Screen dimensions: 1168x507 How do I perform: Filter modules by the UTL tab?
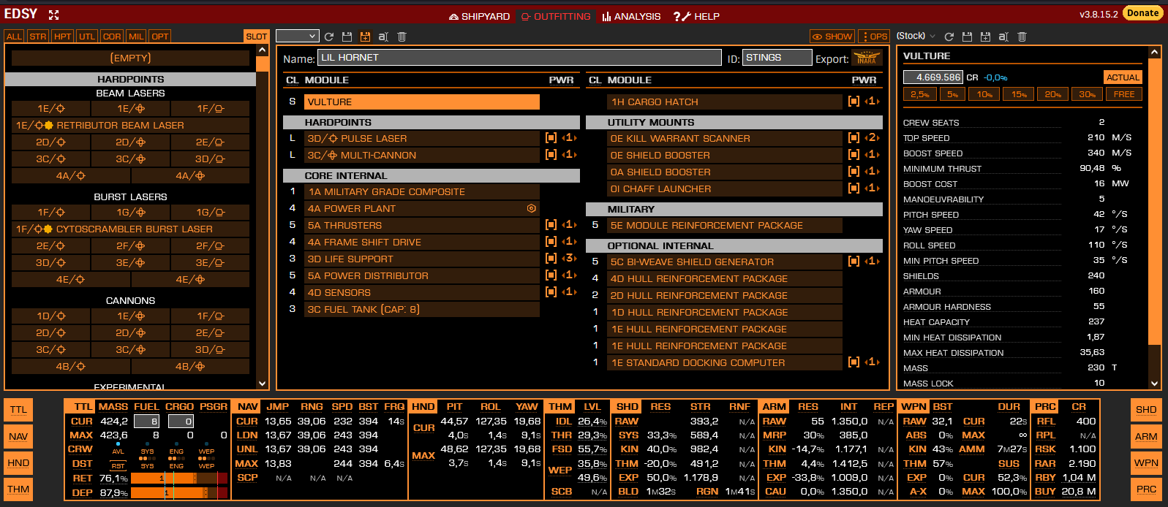87,37
